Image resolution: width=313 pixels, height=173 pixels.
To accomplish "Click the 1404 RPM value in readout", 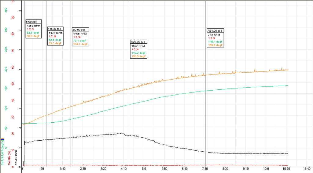I will pos(55,33).
